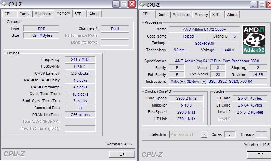Click the Size field showing 1024 MBytes
This screenshot has height=161, width=271.
tap(41, 35)
